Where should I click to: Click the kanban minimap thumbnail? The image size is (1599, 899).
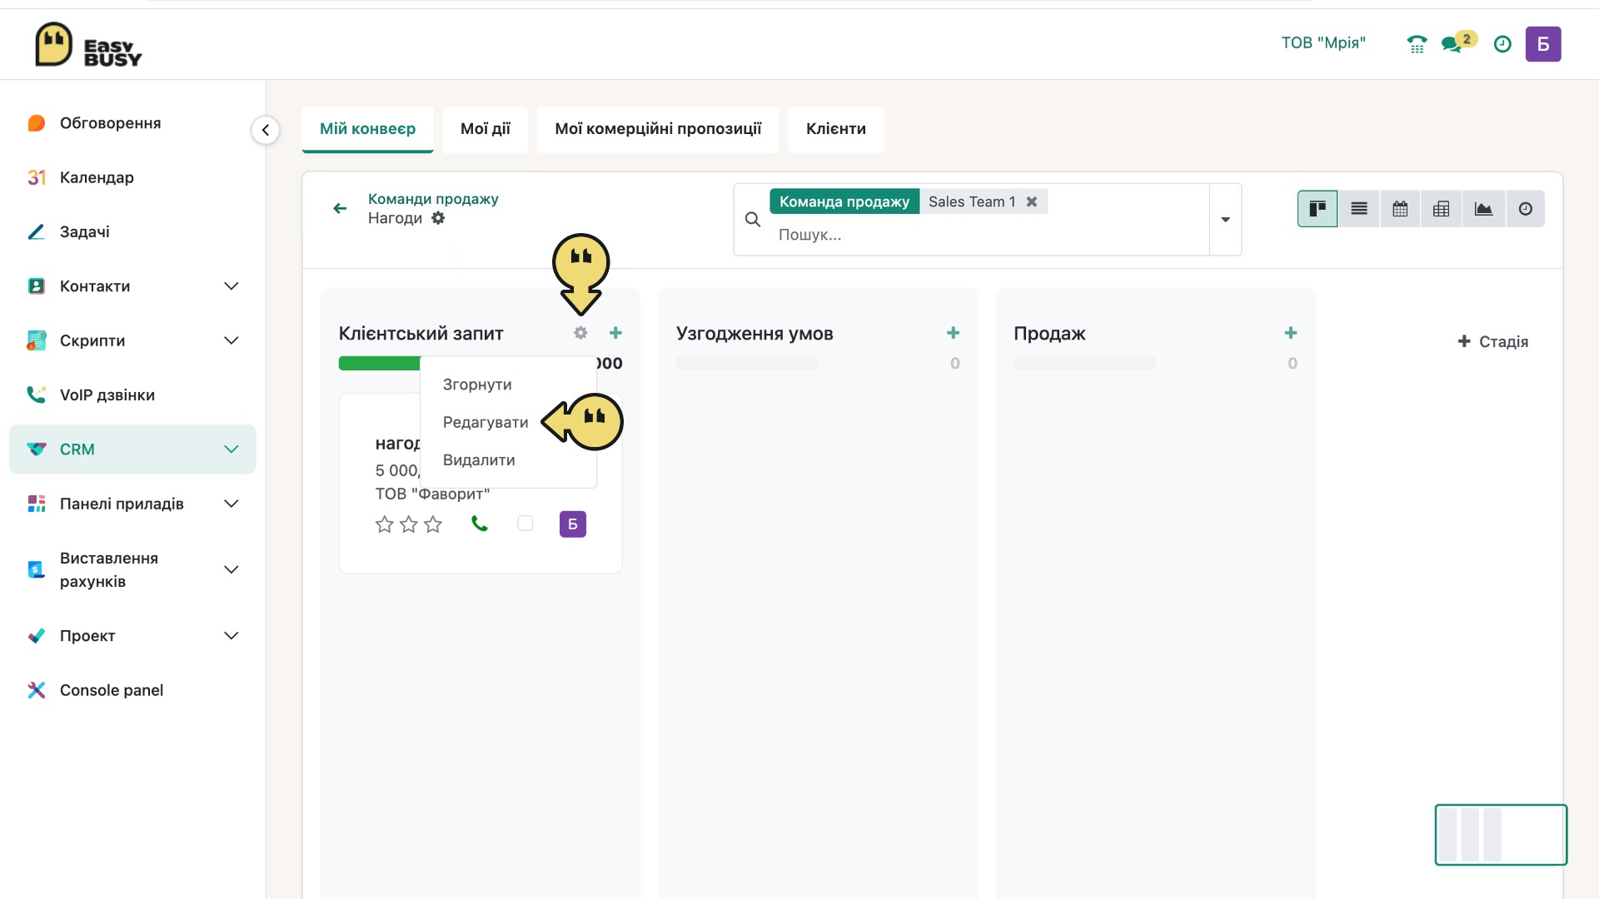1501,834
